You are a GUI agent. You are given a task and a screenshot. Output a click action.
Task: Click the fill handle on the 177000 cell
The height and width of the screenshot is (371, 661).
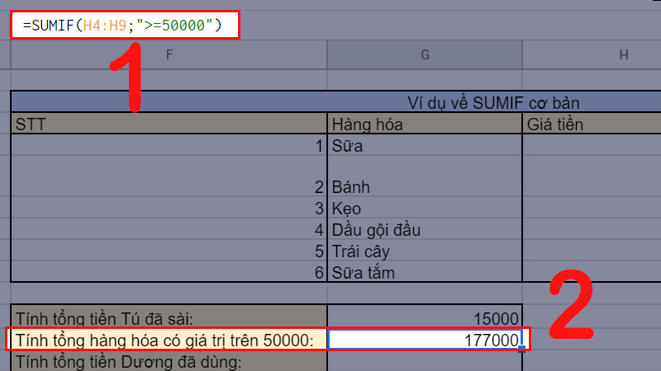click(x=522, y=349)
